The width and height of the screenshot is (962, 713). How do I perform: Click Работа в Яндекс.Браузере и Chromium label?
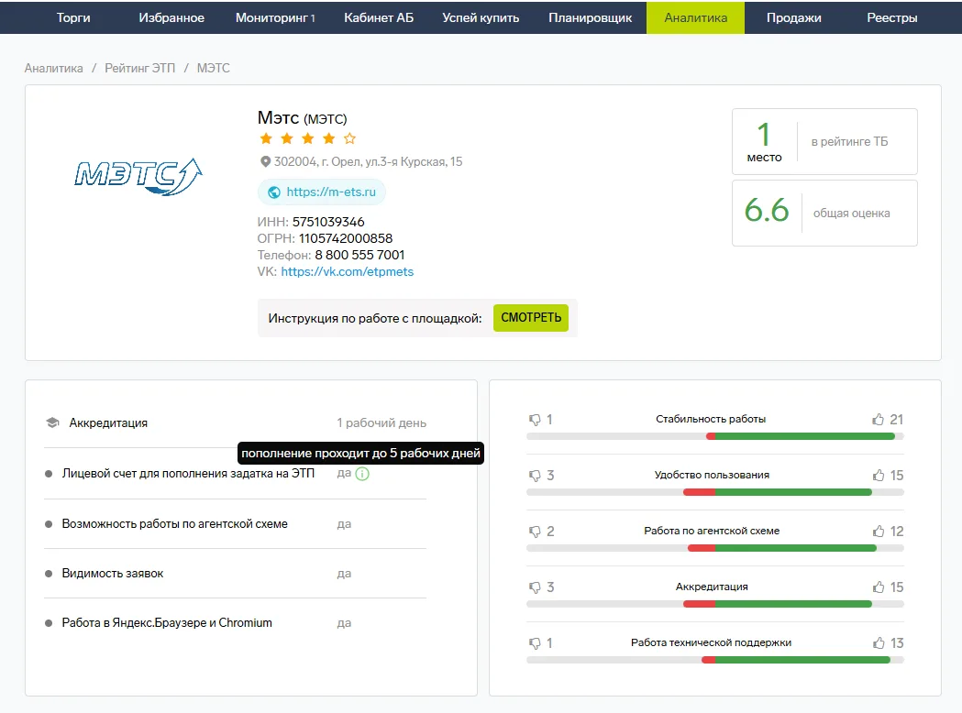[x=167, y=623]
